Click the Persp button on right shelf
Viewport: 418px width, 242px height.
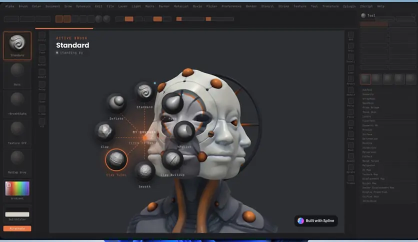pos(350,102)
